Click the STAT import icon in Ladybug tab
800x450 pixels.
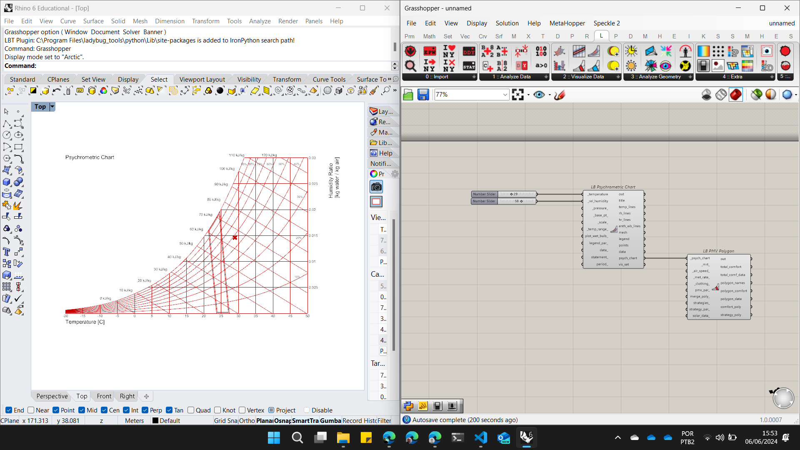click(x=469, y=66)
